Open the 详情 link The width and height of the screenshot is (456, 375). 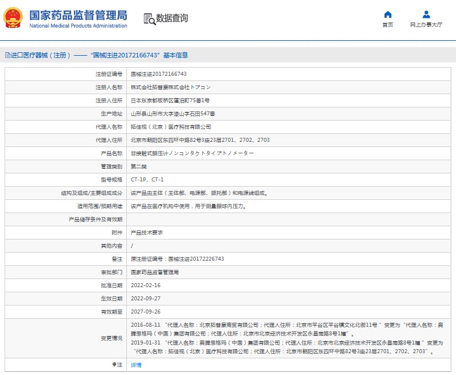pyautogui.click(x=136, y=365)
